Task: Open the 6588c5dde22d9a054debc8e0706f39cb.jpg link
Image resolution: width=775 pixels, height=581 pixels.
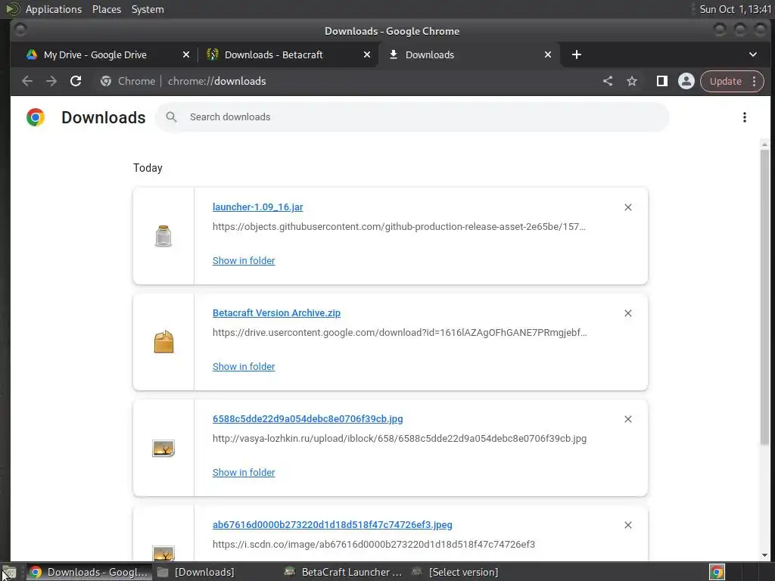Action: [307, 419]
